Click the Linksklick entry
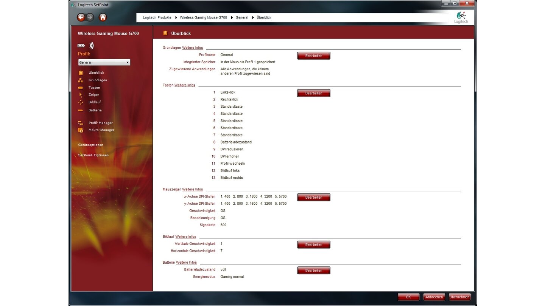Viewport: 545px width, 306px height. pos(228,93)
